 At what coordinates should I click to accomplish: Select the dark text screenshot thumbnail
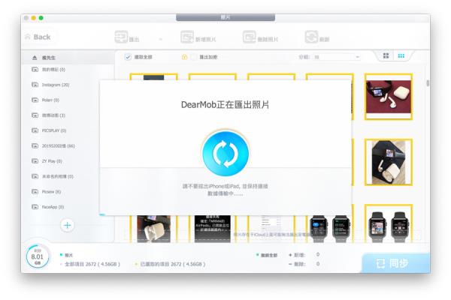tap(213, 229)
